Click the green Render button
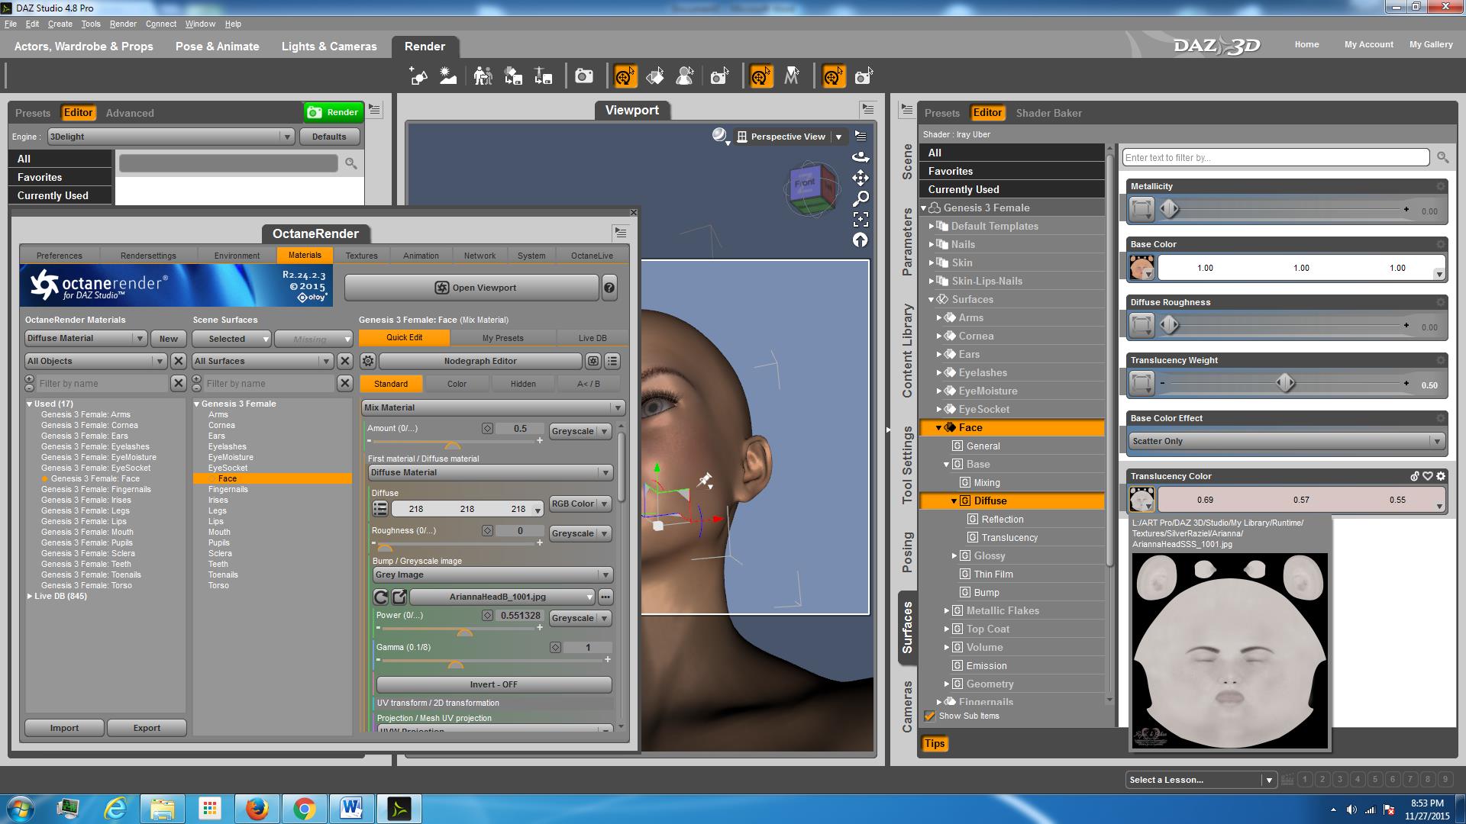 click(334, 112)
